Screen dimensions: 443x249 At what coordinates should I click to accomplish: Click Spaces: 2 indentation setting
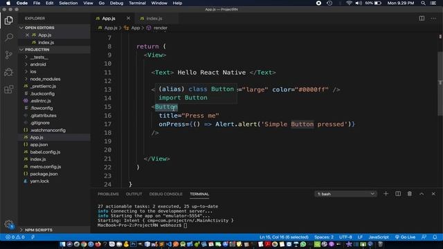click(x=324, y=237)
